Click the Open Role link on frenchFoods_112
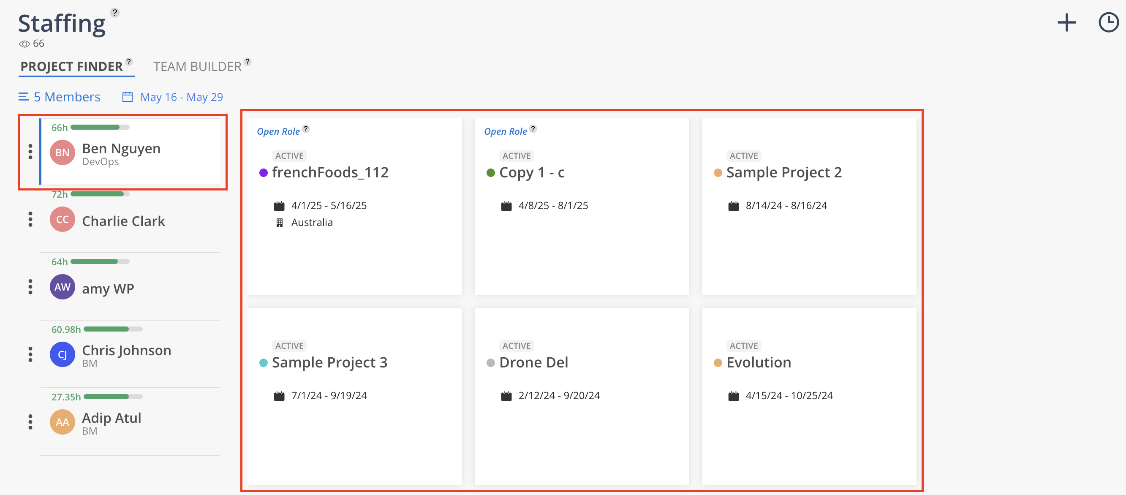The width and height of the screenshot is (1126, 495). [278, 131]
